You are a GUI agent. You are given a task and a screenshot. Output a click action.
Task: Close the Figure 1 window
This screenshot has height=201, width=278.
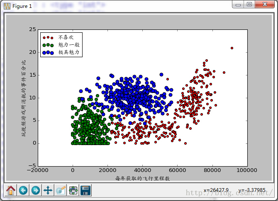click(x=265, y=4)
